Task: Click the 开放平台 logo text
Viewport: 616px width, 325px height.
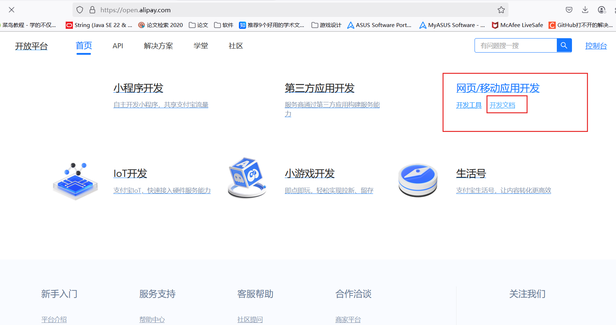Action: pyautogui.click(x=31, y=46)
